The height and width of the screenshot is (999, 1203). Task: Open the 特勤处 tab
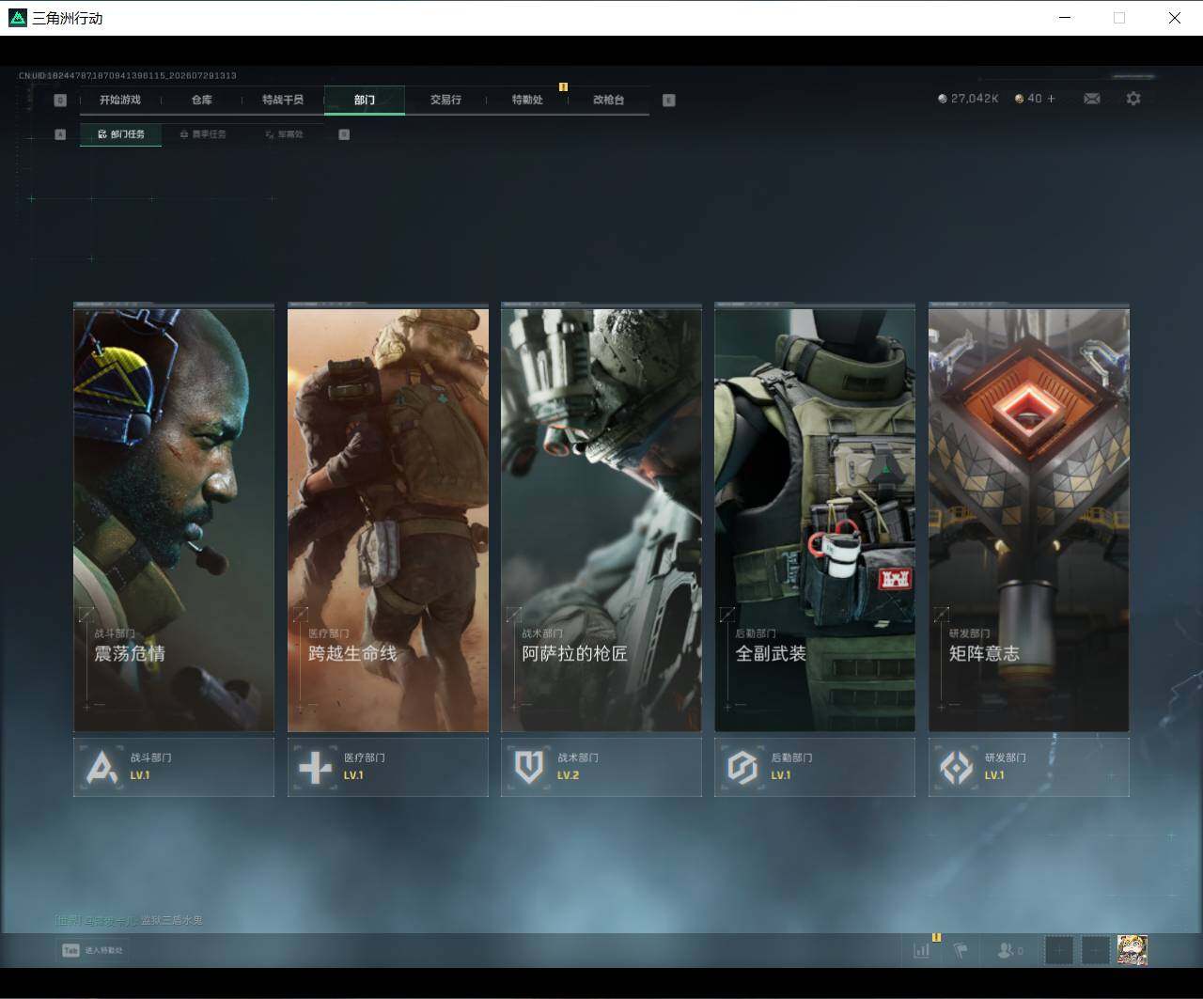point(527,100)
